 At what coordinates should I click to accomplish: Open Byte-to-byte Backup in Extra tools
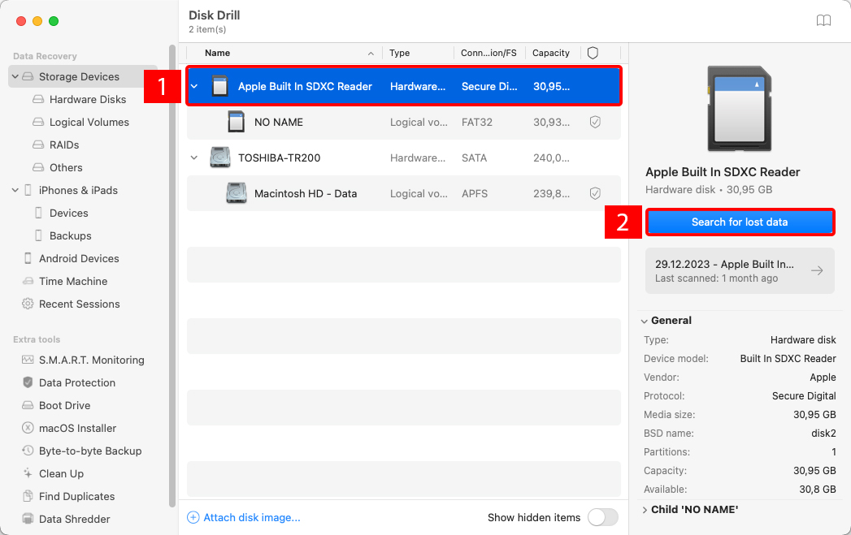[90, 451]
